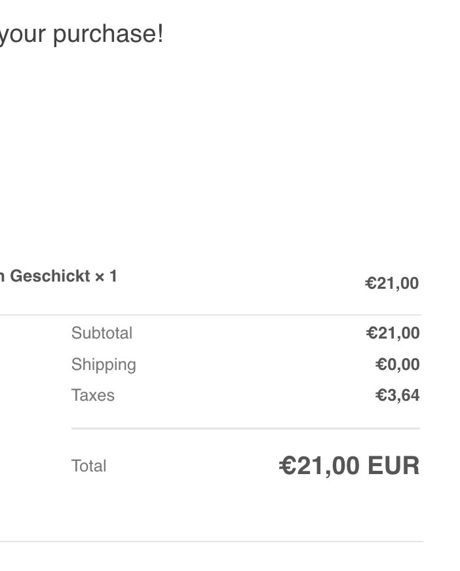460x571 pixels.
Task: Click the word "purchase!" in the heading
Action: (x=108, y=33)
